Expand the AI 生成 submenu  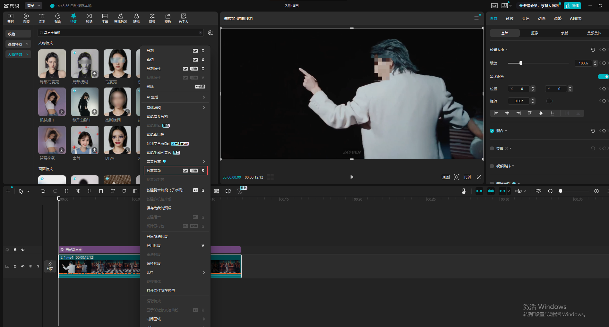click(x=176, y=97)
